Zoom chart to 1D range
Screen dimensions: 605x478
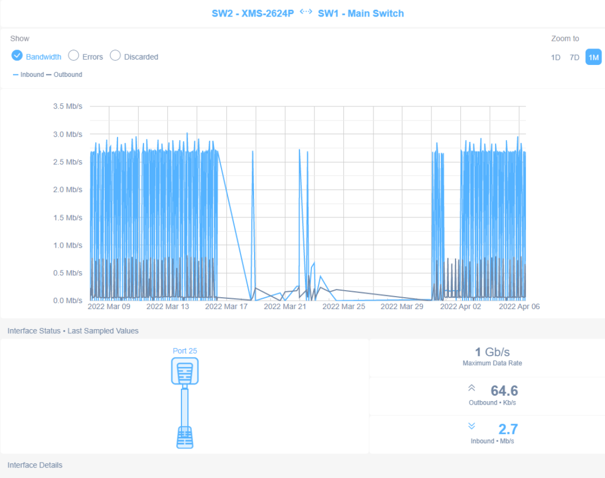click(555, 57)
